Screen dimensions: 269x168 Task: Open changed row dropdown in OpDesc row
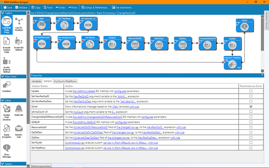click(128, 138)
